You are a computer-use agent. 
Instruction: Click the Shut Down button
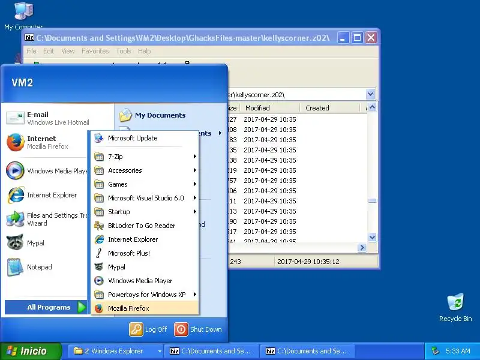198,329
